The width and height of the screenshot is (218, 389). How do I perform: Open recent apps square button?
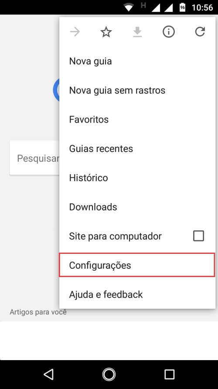169,374
